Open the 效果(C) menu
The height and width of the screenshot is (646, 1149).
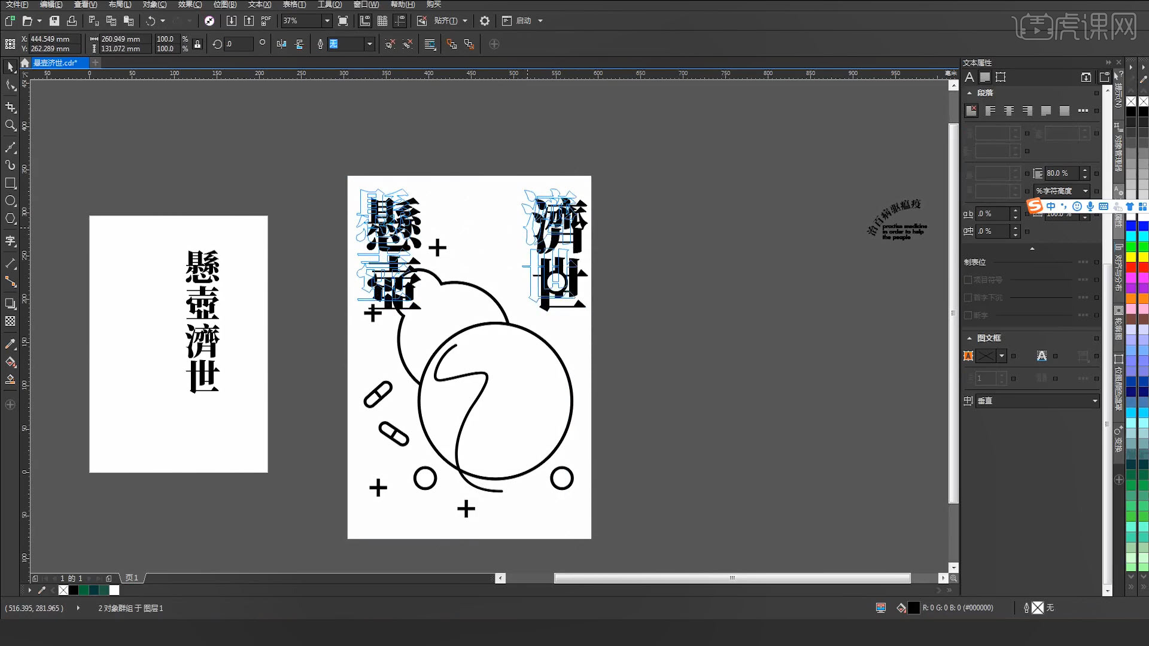[189, 5]
